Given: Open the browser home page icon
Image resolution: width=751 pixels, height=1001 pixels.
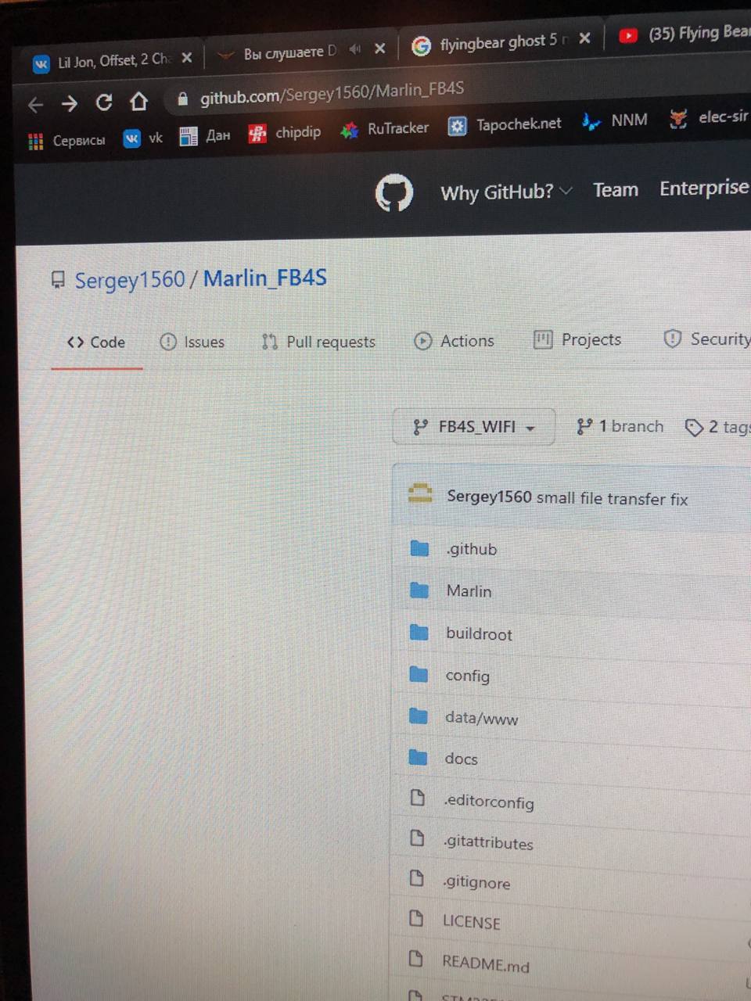Looking at the screenshot, I should [138, 101].
